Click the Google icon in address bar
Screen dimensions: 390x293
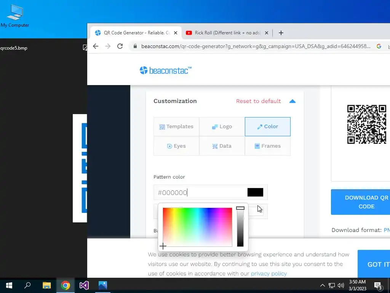(379, 46)
